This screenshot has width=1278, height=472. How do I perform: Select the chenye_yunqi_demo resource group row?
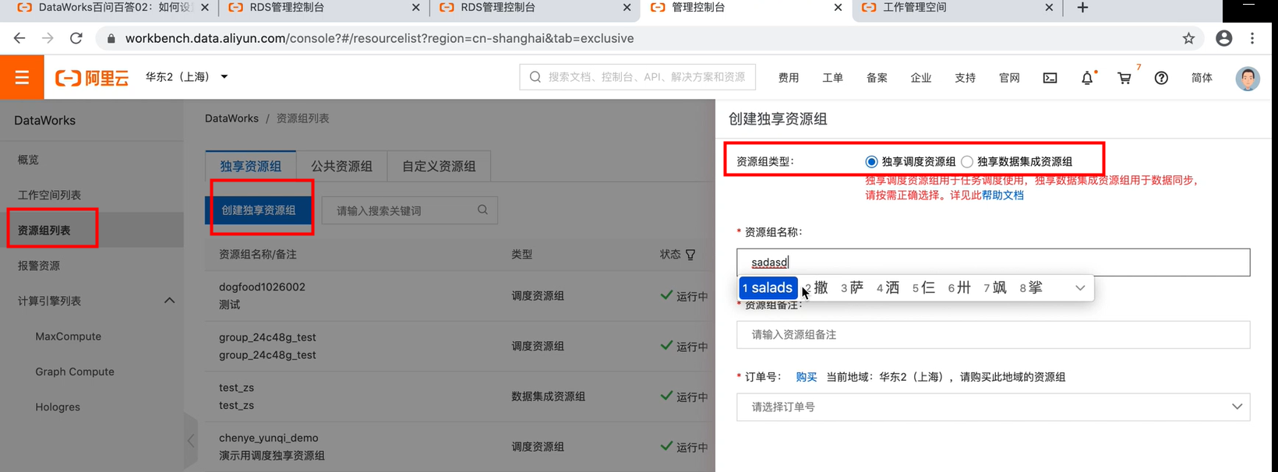tap(460, 447)
